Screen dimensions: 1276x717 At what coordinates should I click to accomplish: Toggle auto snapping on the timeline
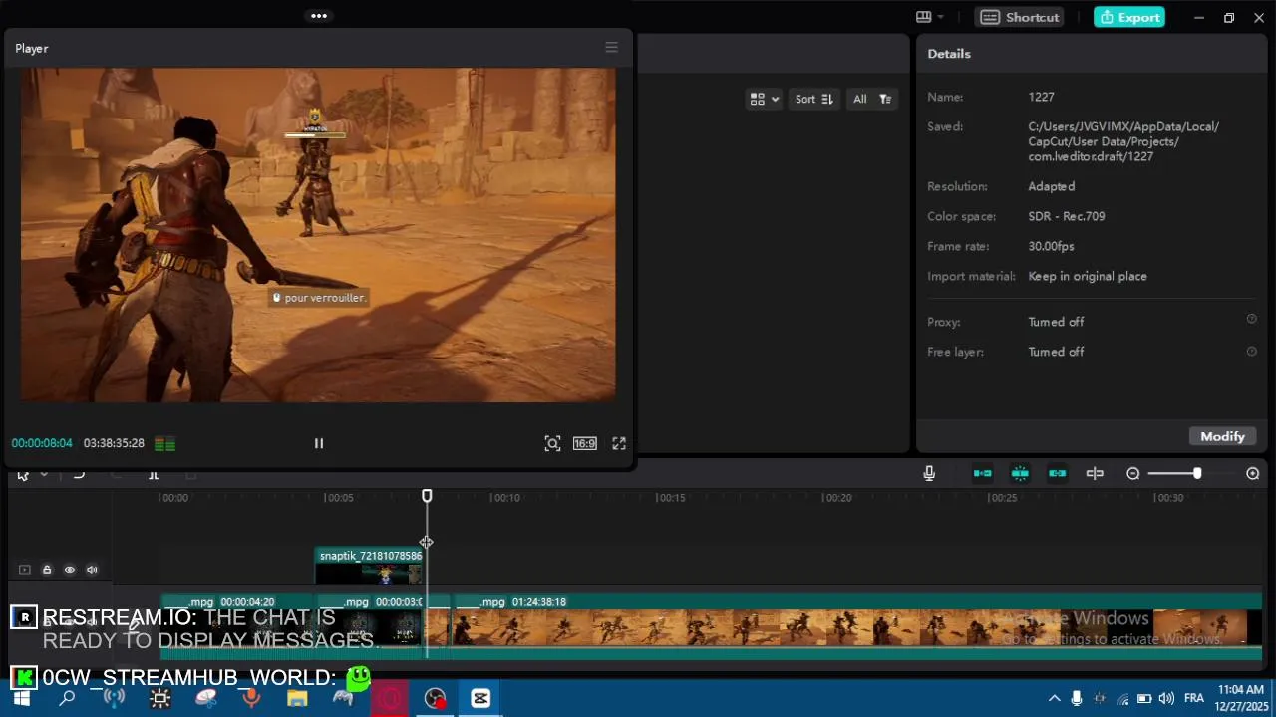coord(1020,474)
